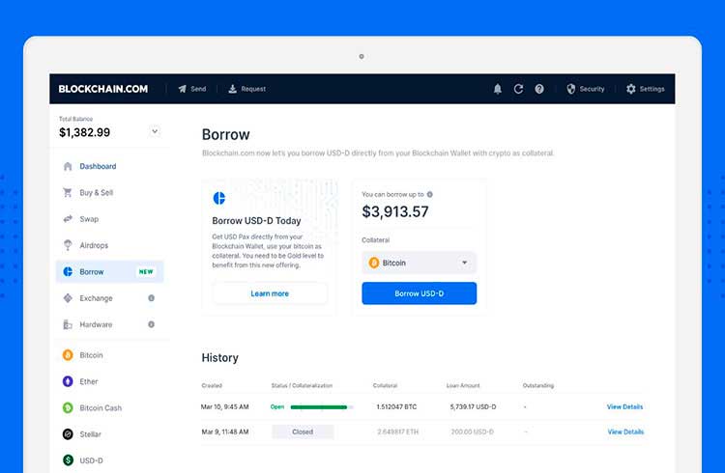View Details for Mar 9 loan
This screenshot has height=473, width=725.
(x=625, y=431)
